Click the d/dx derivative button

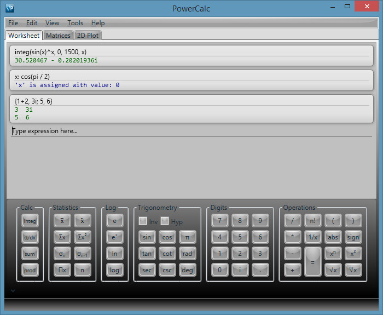(30, 237)
